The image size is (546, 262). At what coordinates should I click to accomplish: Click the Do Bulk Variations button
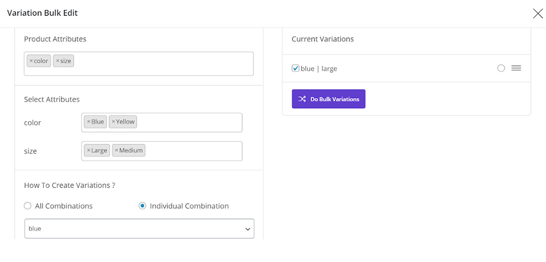[329, 99]
